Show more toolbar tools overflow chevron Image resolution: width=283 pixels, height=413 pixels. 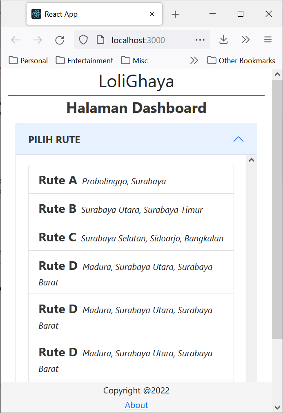245,40
